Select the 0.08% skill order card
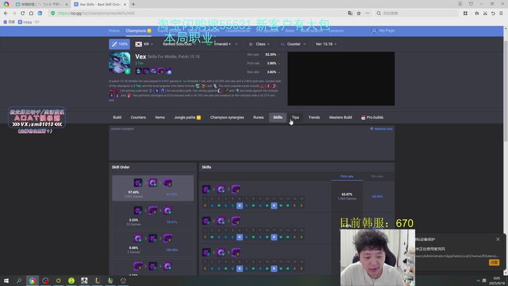The height and width of the screenshot is (286, 508). pyautogui.click(x=153, y=243)
